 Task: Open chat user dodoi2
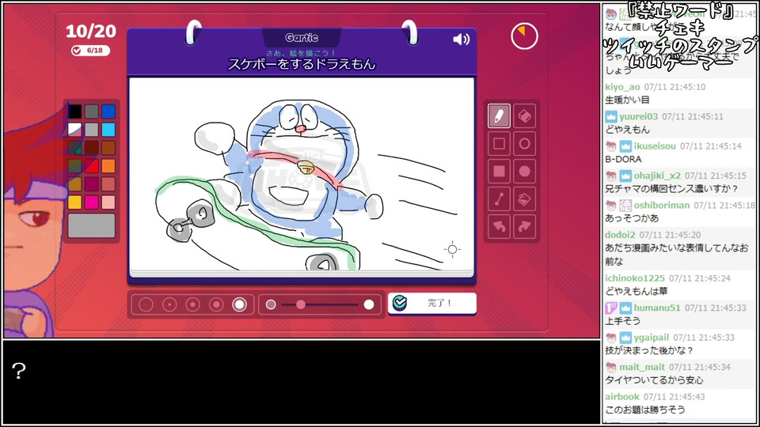coord(620,235)
